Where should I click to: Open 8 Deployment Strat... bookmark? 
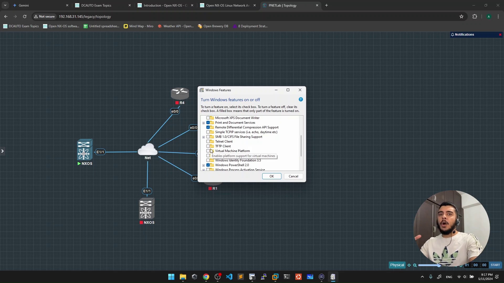(250, 26)
